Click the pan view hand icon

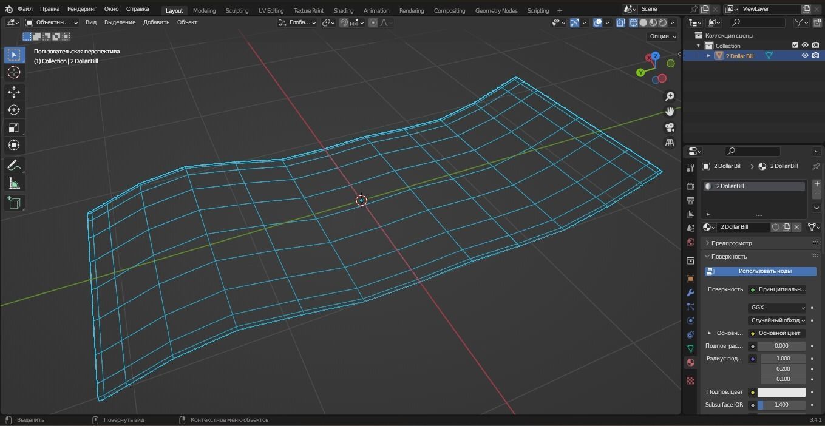point(670,112)
